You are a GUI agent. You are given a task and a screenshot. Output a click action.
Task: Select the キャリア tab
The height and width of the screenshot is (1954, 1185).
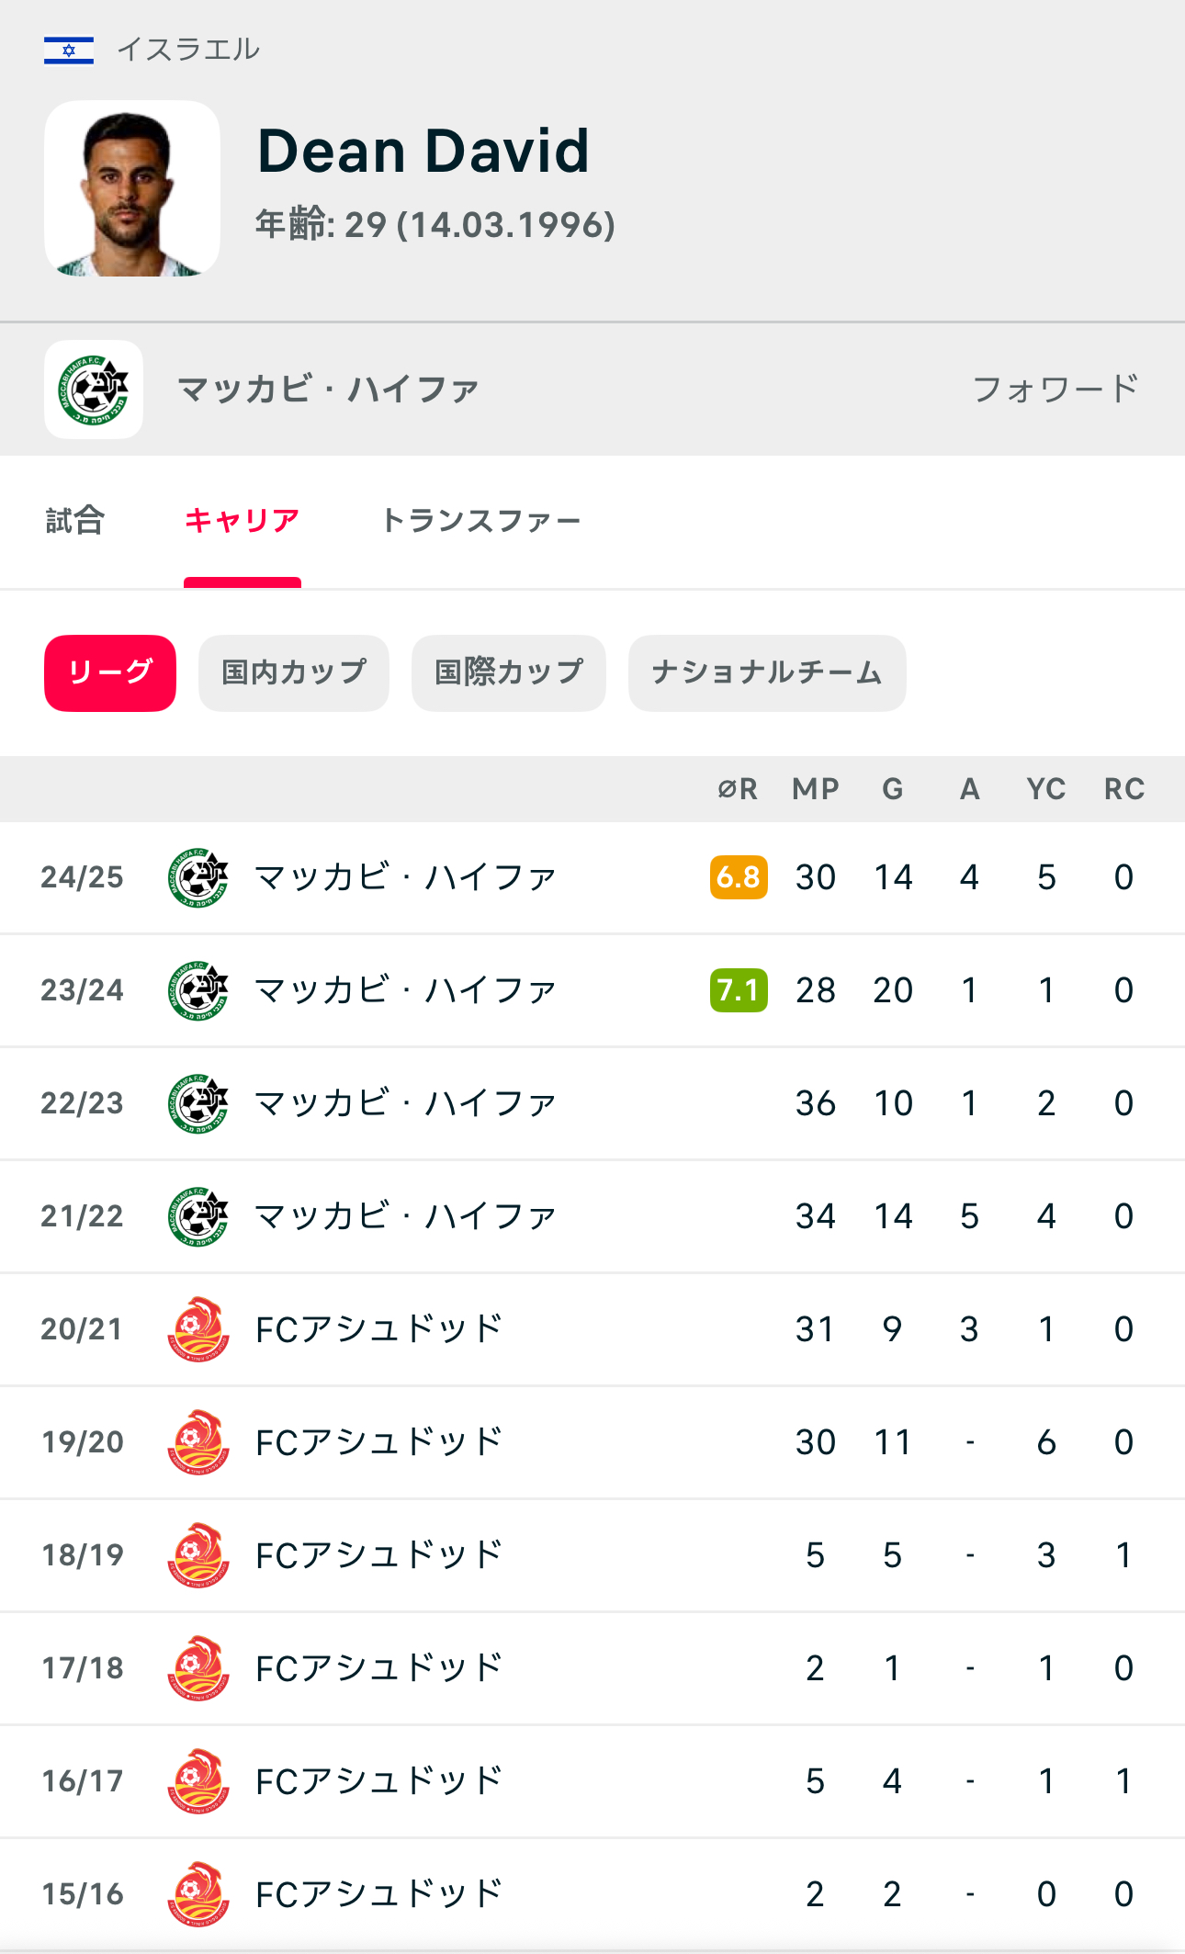tap(243, 521)
